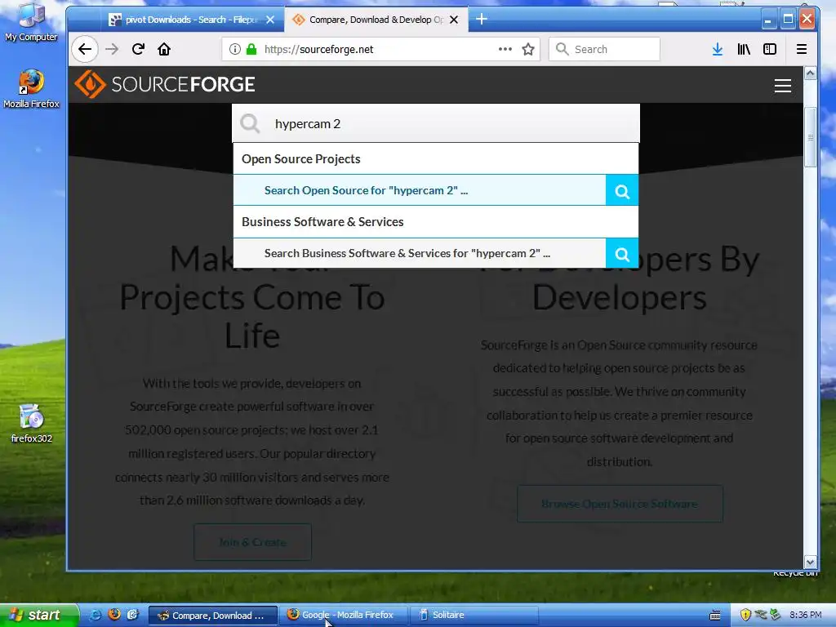
Task: Close the pivot Downloads tab
Action: (x=270, y=20)
